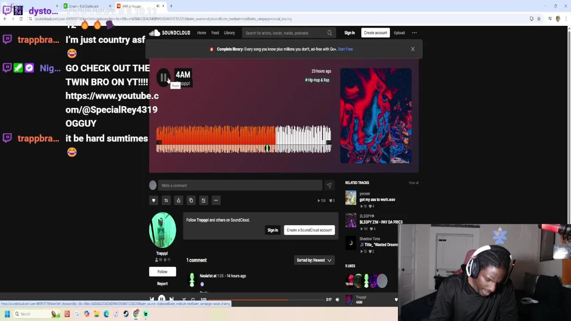The height and width of the screenshot is (321, 571).
Task: Open the Feed page
Action: tap(215, 33)
